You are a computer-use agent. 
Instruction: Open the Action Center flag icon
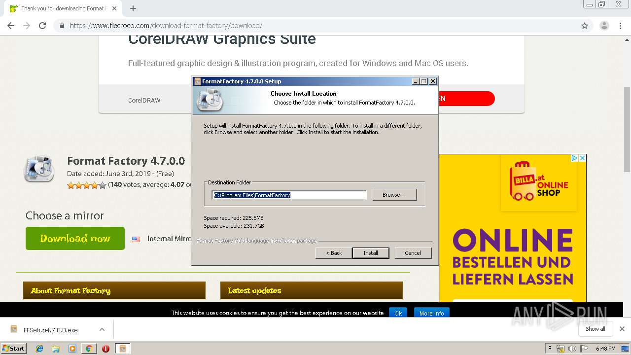584,349
